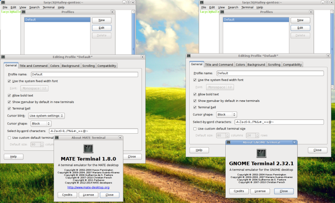Enable 'Use custom default terminal size' in right dialog
335x203 pixels.
pyautogui.click(x=195, y=129)
